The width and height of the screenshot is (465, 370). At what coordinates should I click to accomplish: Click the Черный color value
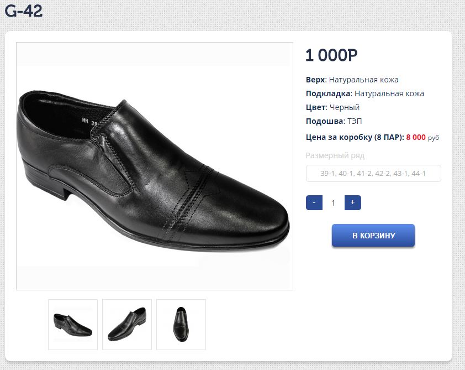[x=345, y=107]
